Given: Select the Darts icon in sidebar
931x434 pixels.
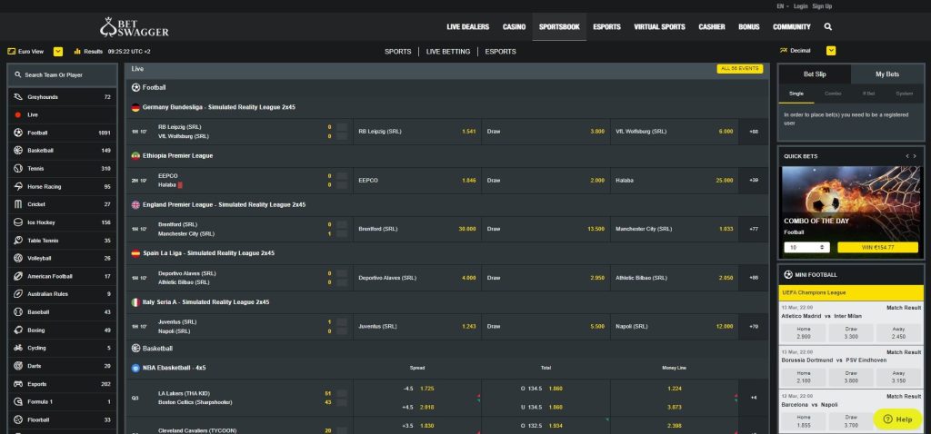Looking at the screenshot, I should [x=18, y=366].
